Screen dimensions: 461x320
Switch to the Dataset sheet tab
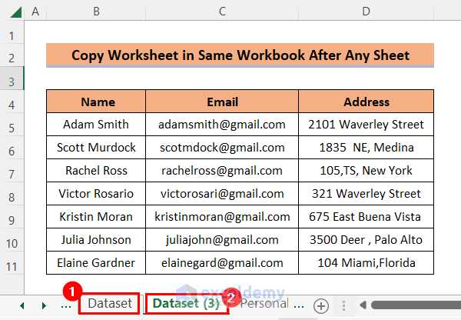tap(110, 303)
